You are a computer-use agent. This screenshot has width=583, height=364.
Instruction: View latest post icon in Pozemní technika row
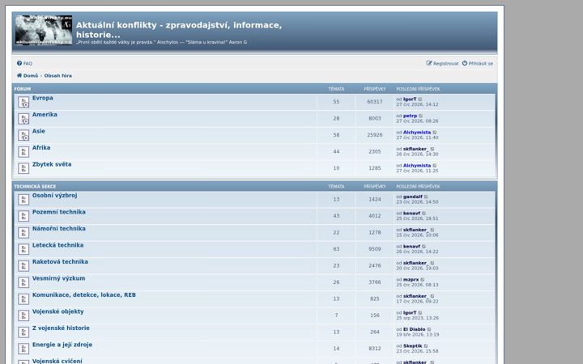point(423,214)
